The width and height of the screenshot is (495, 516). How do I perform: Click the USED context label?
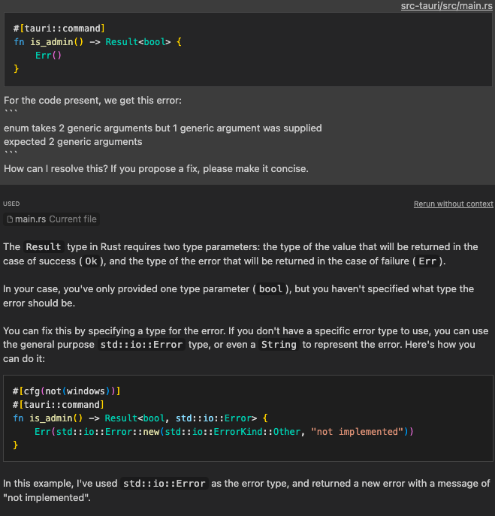tap(11, 204)
